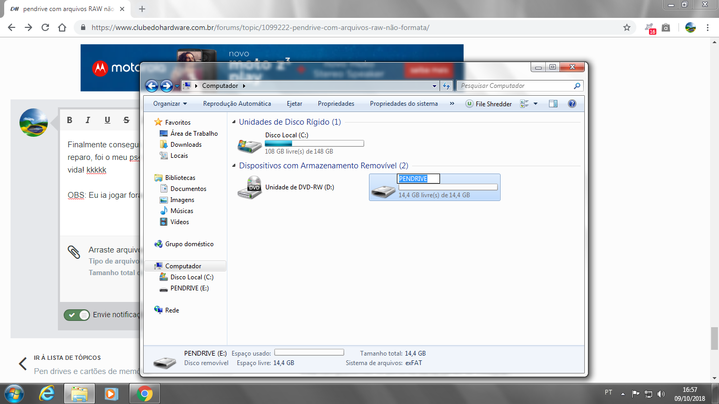719x404 pixels.
Task: Apply strikethrough in the forum editor
Action: click(x=126, y=120)
